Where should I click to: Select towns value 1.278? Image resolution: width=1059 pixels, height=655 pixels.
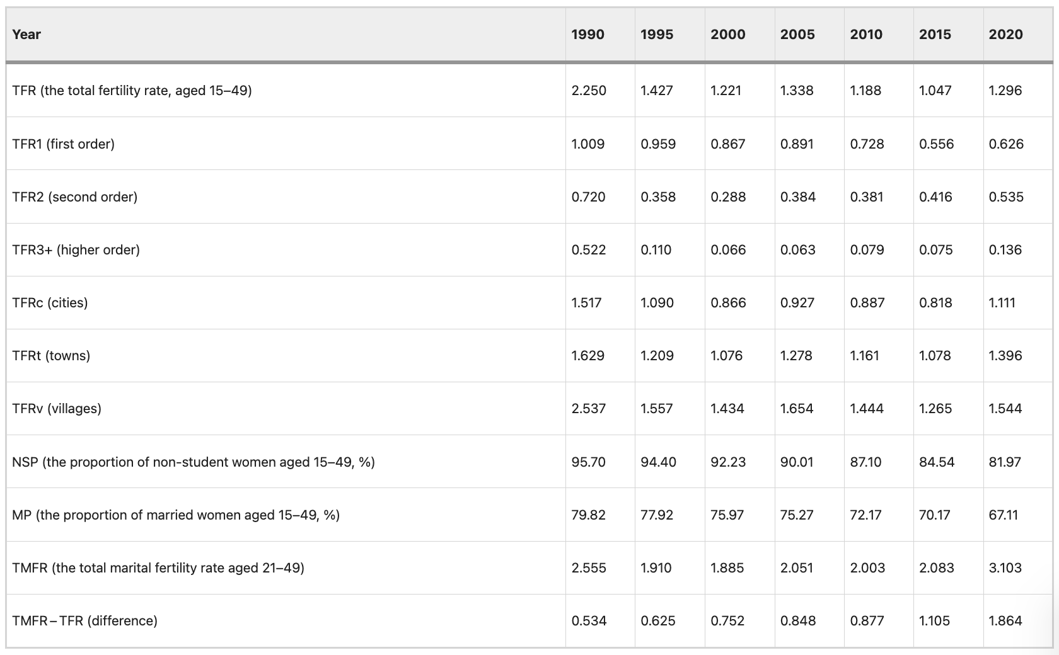tap(797, 356)
